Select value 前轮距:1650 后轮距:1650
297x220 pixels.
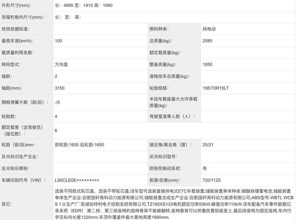click(80, 145)
